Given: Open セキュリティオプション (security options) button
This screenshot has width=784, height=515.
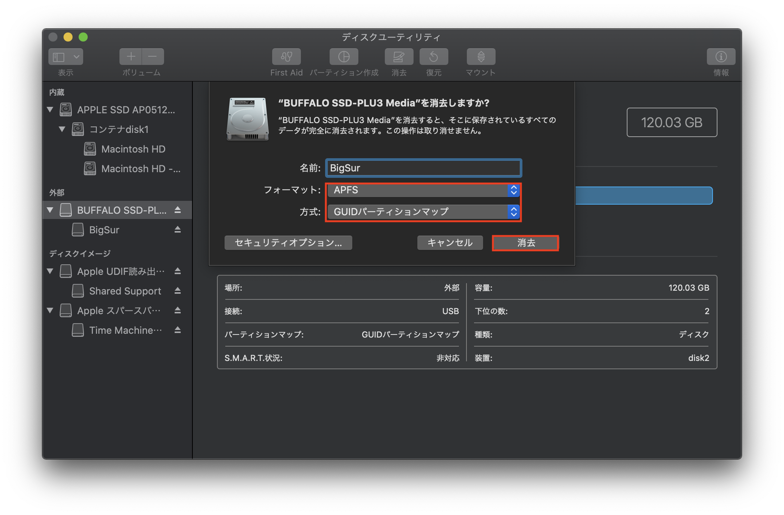Looking at the screenshot, I should 288,243.
